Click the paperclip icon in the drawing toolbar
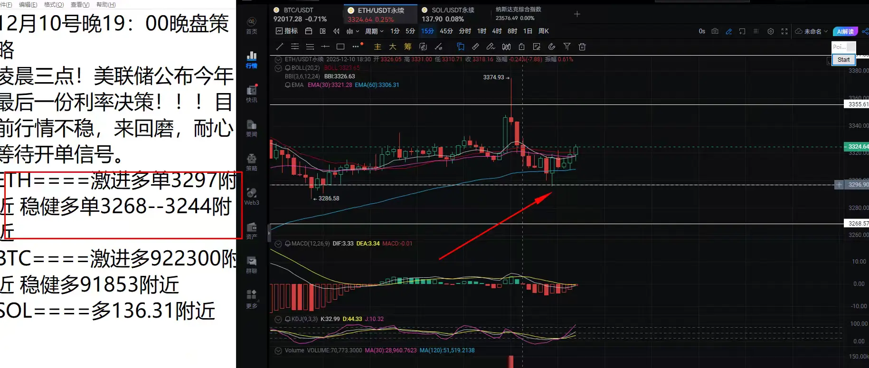This screenshot has width=869, height=368. [x=552, y=47]
